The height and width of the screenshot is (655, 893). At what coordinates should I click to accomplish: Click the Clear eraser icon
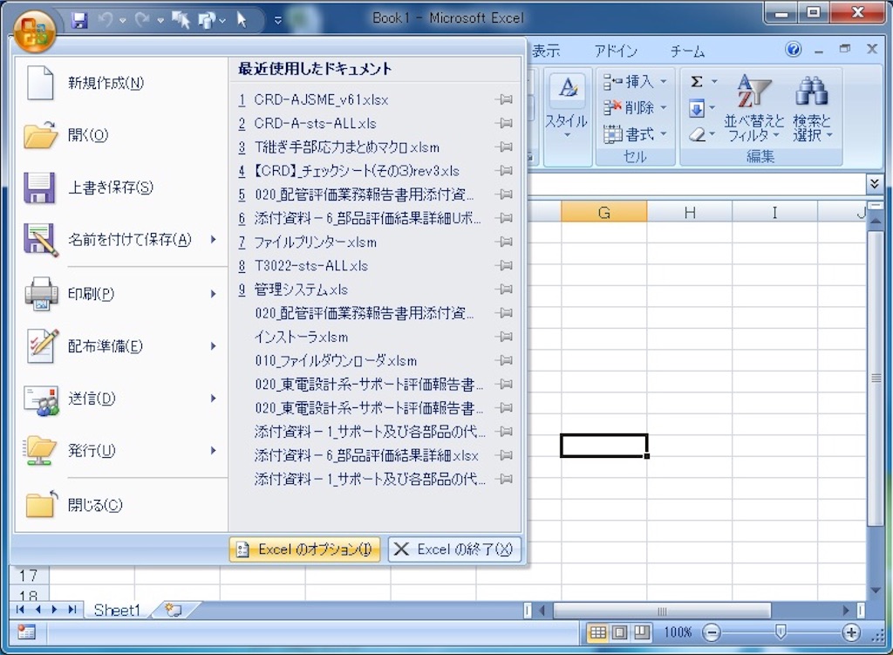point(697,135)
